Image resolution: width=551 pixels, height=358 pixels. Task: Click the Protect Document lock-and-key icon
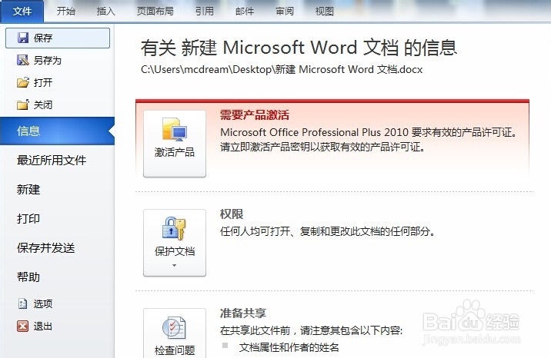[x=174, y=229]
